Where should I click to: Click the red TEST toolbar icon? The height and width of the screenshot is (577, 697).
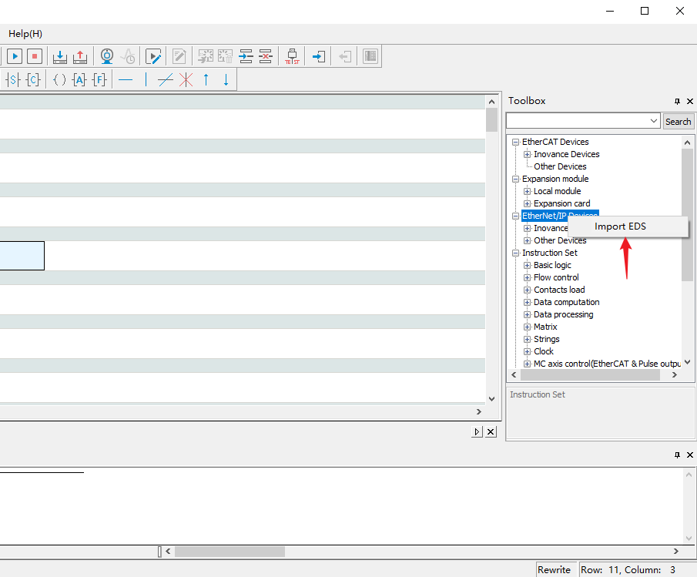pyautogui.click(x=292, y=56)
